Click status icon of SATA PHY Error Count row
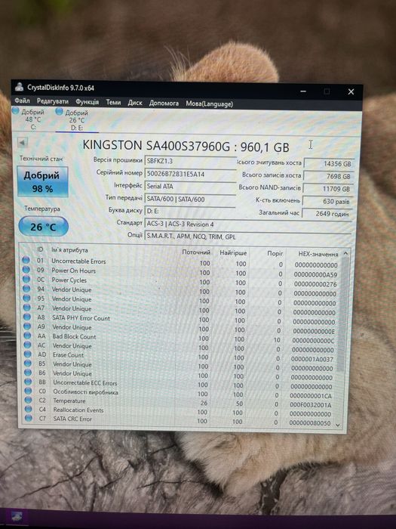The width and height of the screenshot is (396, 529). [27, 317]
